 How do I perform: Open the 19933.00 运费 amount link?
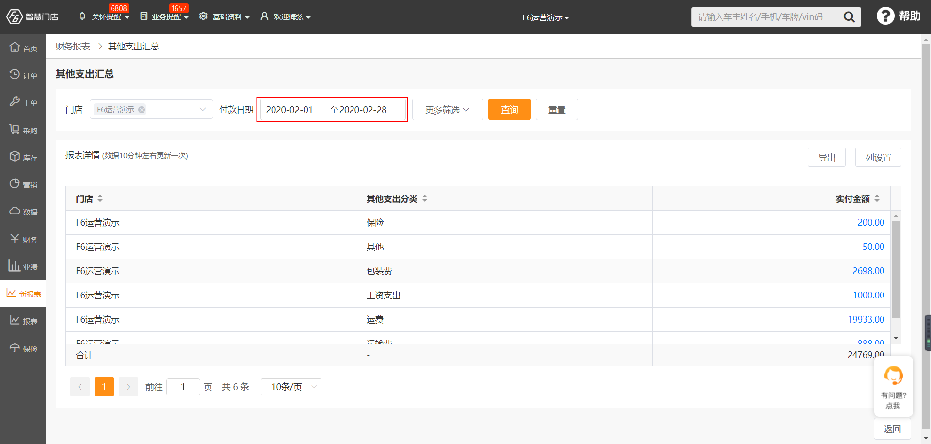click(866, 319)
